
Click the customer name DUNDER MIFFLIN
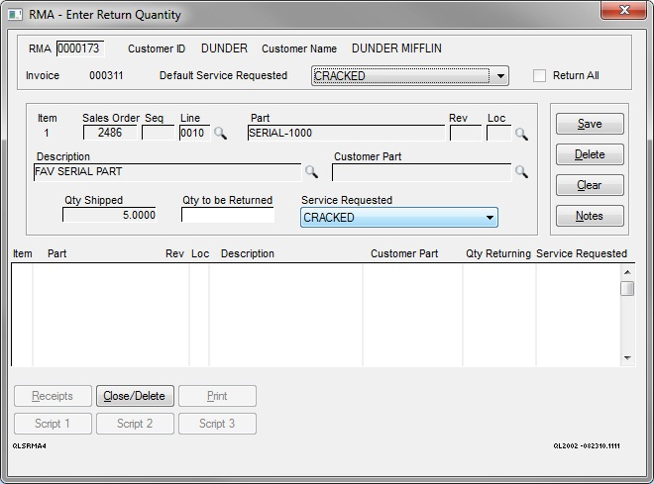coord(396,48)
